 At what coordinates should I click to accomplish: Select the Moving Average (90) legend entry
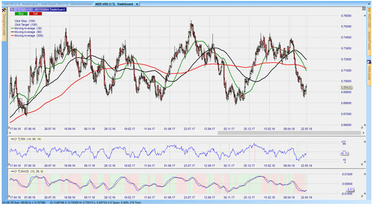click(x=27, y=32)
